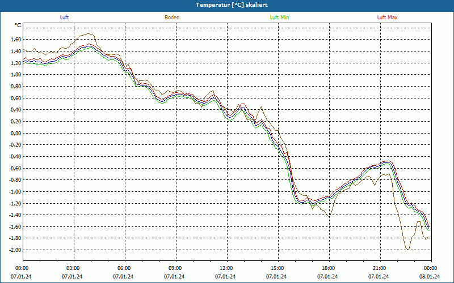Image resolution: width=454 pixels, height=283 pixels.
Task: Click the Boden curve minimum near -2,00
Action: click(408, 250)
